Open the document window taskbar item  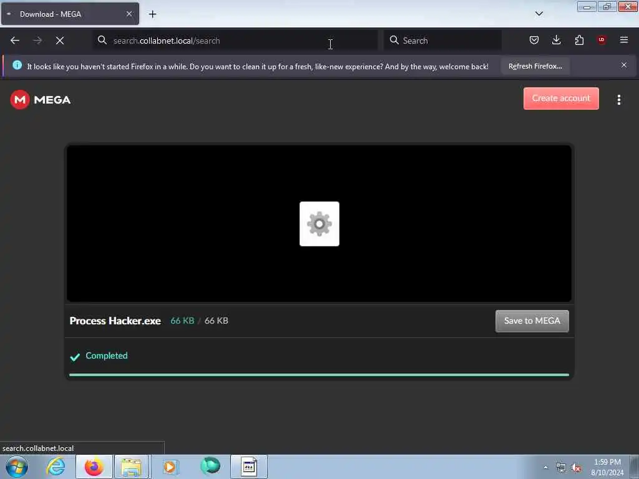point(249,467)
